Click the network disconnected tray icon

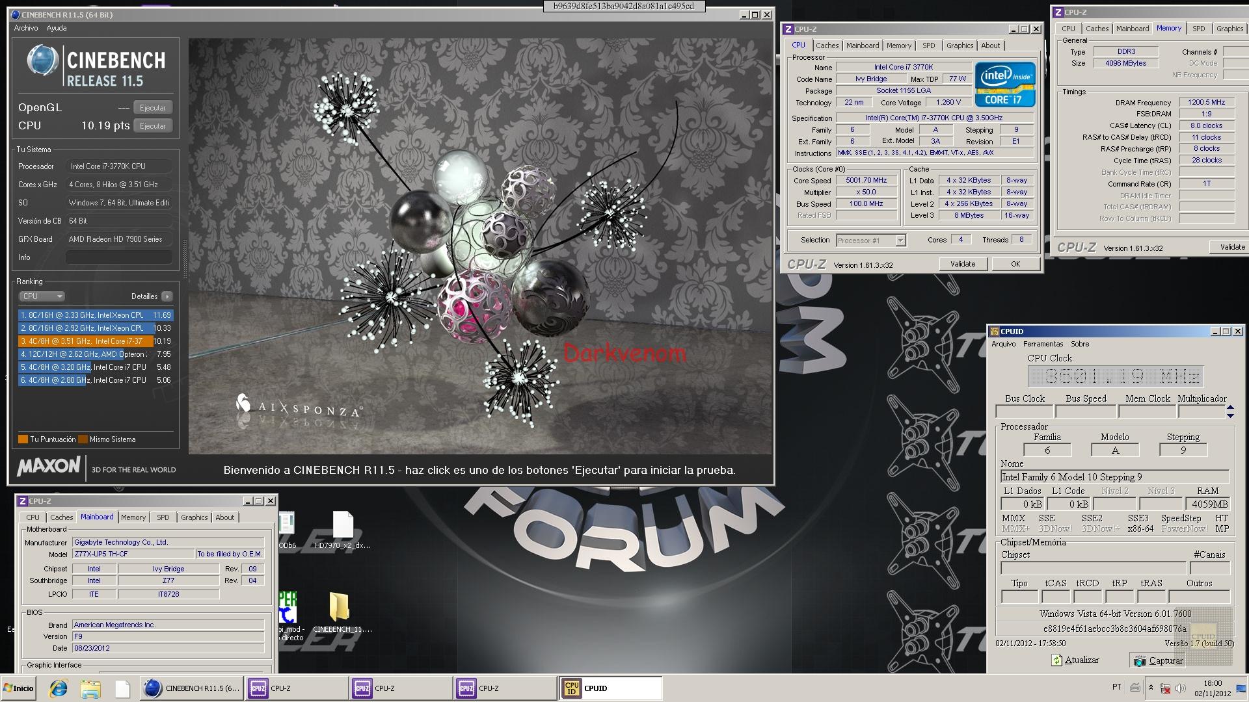[x=1165, y=688]
